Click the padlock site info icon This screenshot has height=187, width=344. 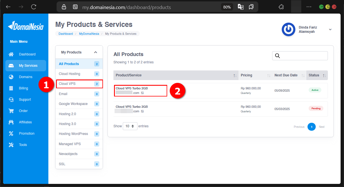[x=64, y=7]
